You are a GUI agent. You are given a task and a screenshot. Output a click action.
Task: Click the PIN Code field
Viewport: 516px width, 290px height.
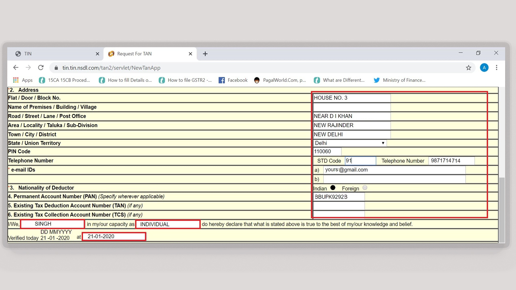(327, 151)
